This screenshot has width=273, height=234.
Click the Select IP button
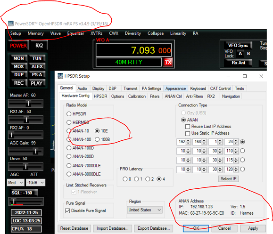[x=228, y=179]
